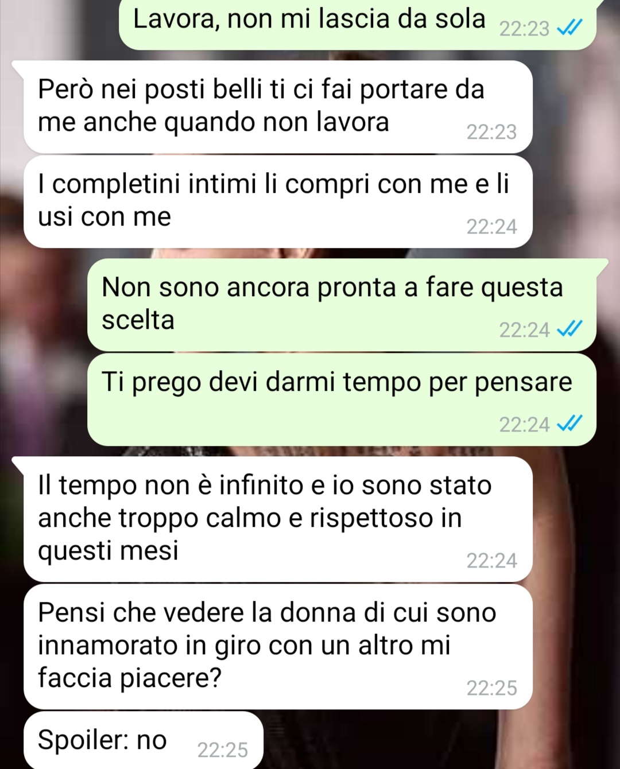
Task: Tap the double-check icon on "Ti prego devi darmi tempo"
Action: click(570, 424)
